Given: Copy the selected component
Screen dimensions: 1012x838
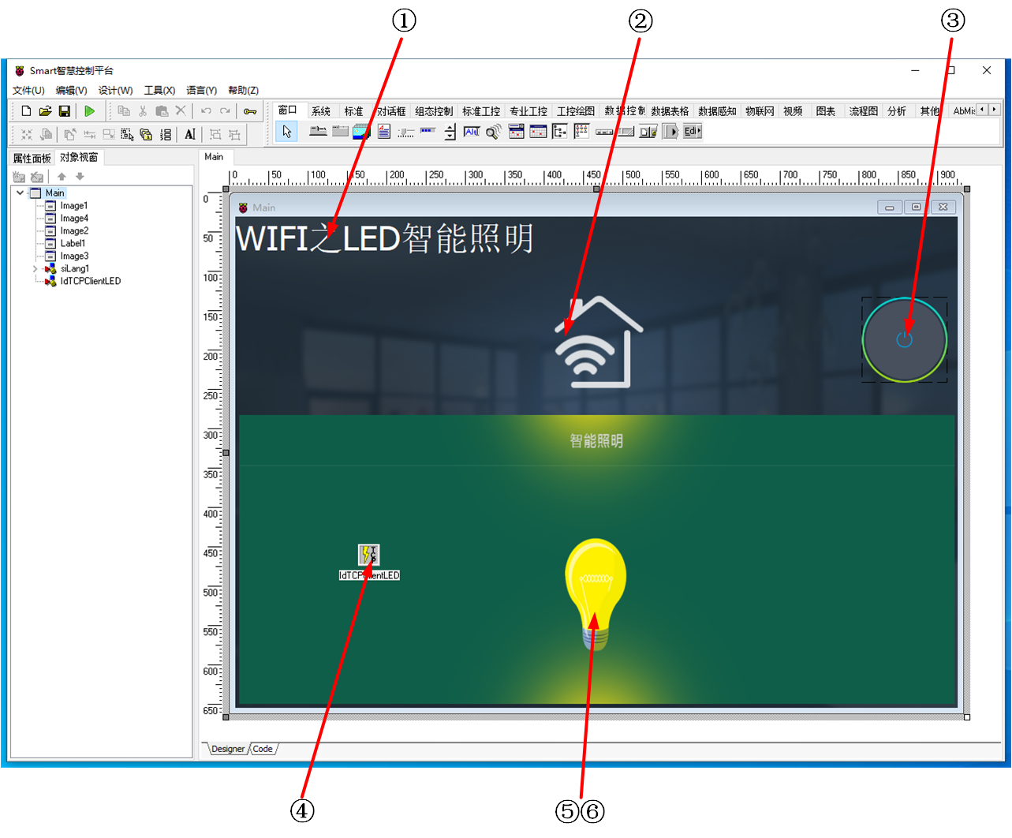Looking at the screenshot, I should click(124, 111).
